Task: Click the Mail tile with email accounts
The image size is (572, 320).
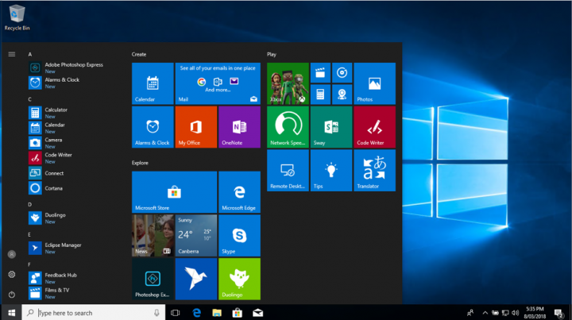Action: coord(218,83)
